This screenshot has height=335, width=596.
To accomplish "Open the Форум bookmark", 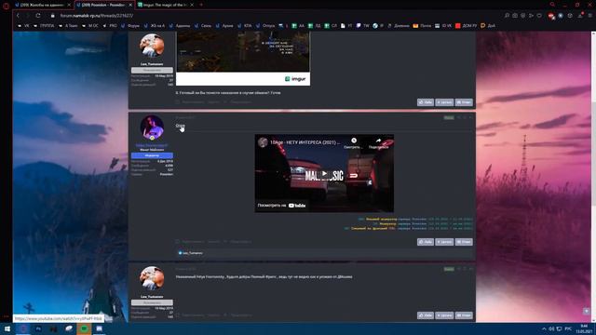I will point(130,26).
